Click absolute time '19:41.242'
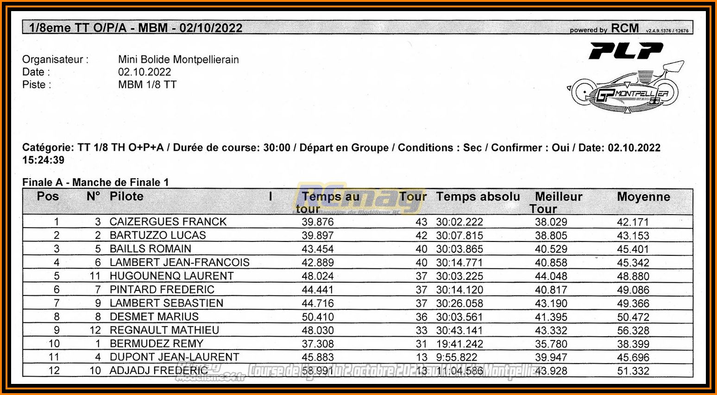The width and height of the screenshot is (717, 395). tap(459, 344)
